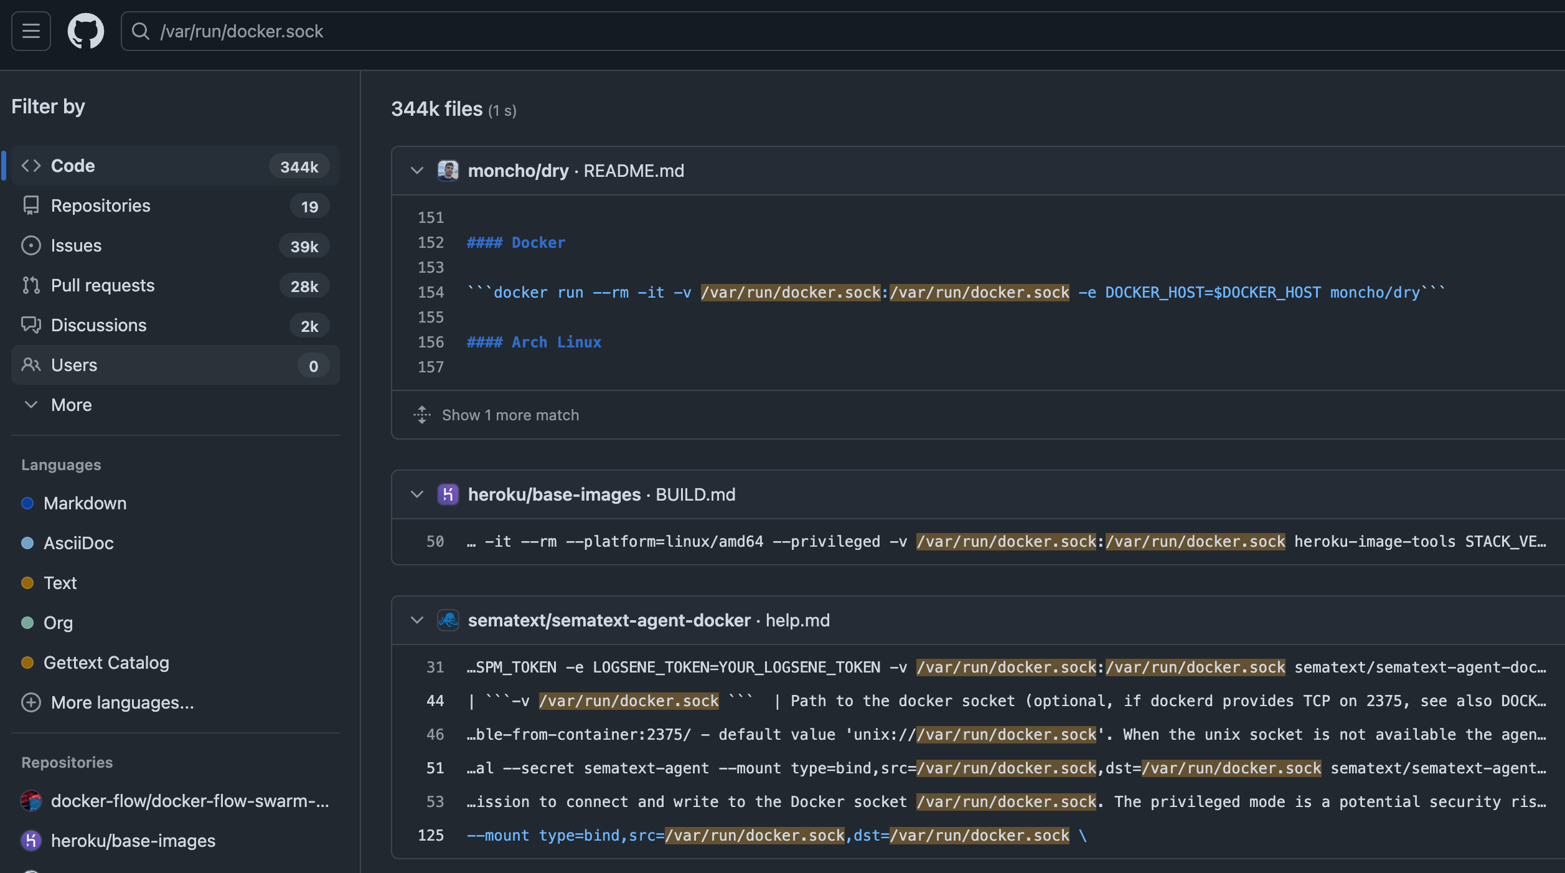Click docker-flow repository avatar in sidebar

[x=31, y=801]
